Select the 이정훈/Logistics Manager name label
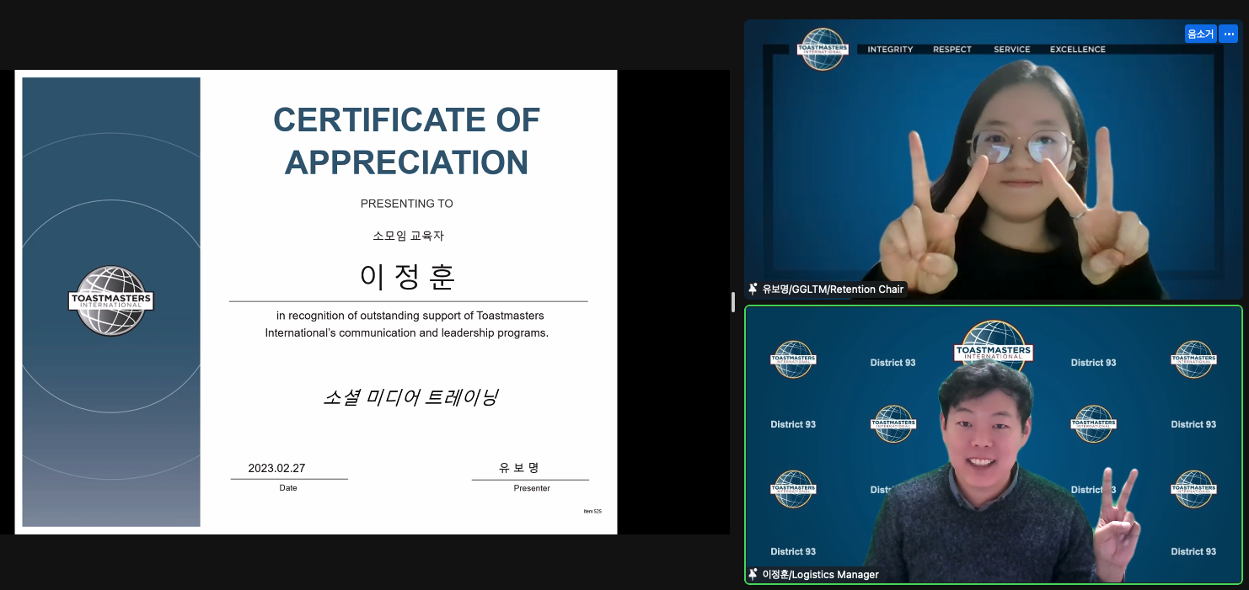 [x=820, y=574]
